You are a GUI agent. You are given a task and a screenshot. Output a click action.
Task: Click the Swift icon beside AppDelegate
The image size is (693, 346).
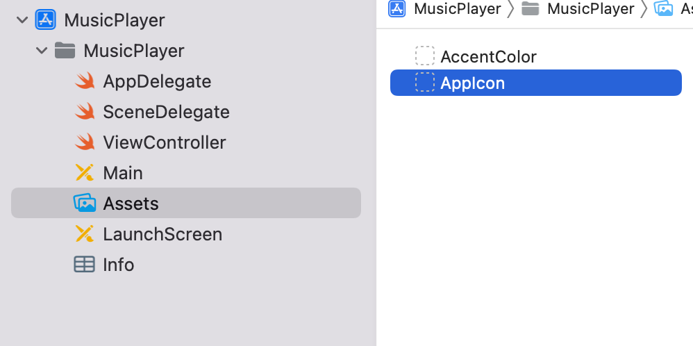85,81
